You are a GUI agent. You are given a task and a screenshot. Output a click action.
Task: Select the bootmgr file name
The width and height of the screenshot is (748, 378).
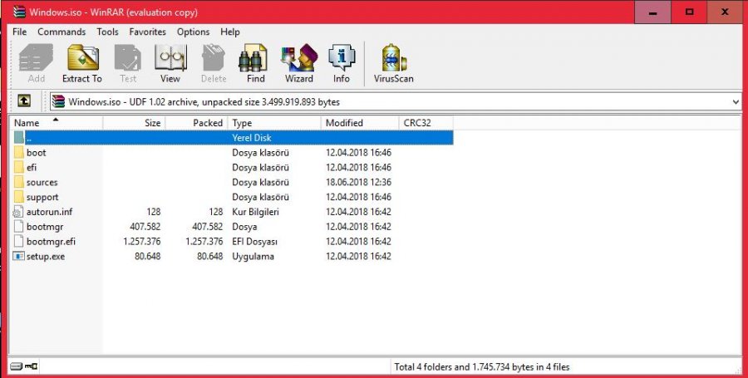45,227
